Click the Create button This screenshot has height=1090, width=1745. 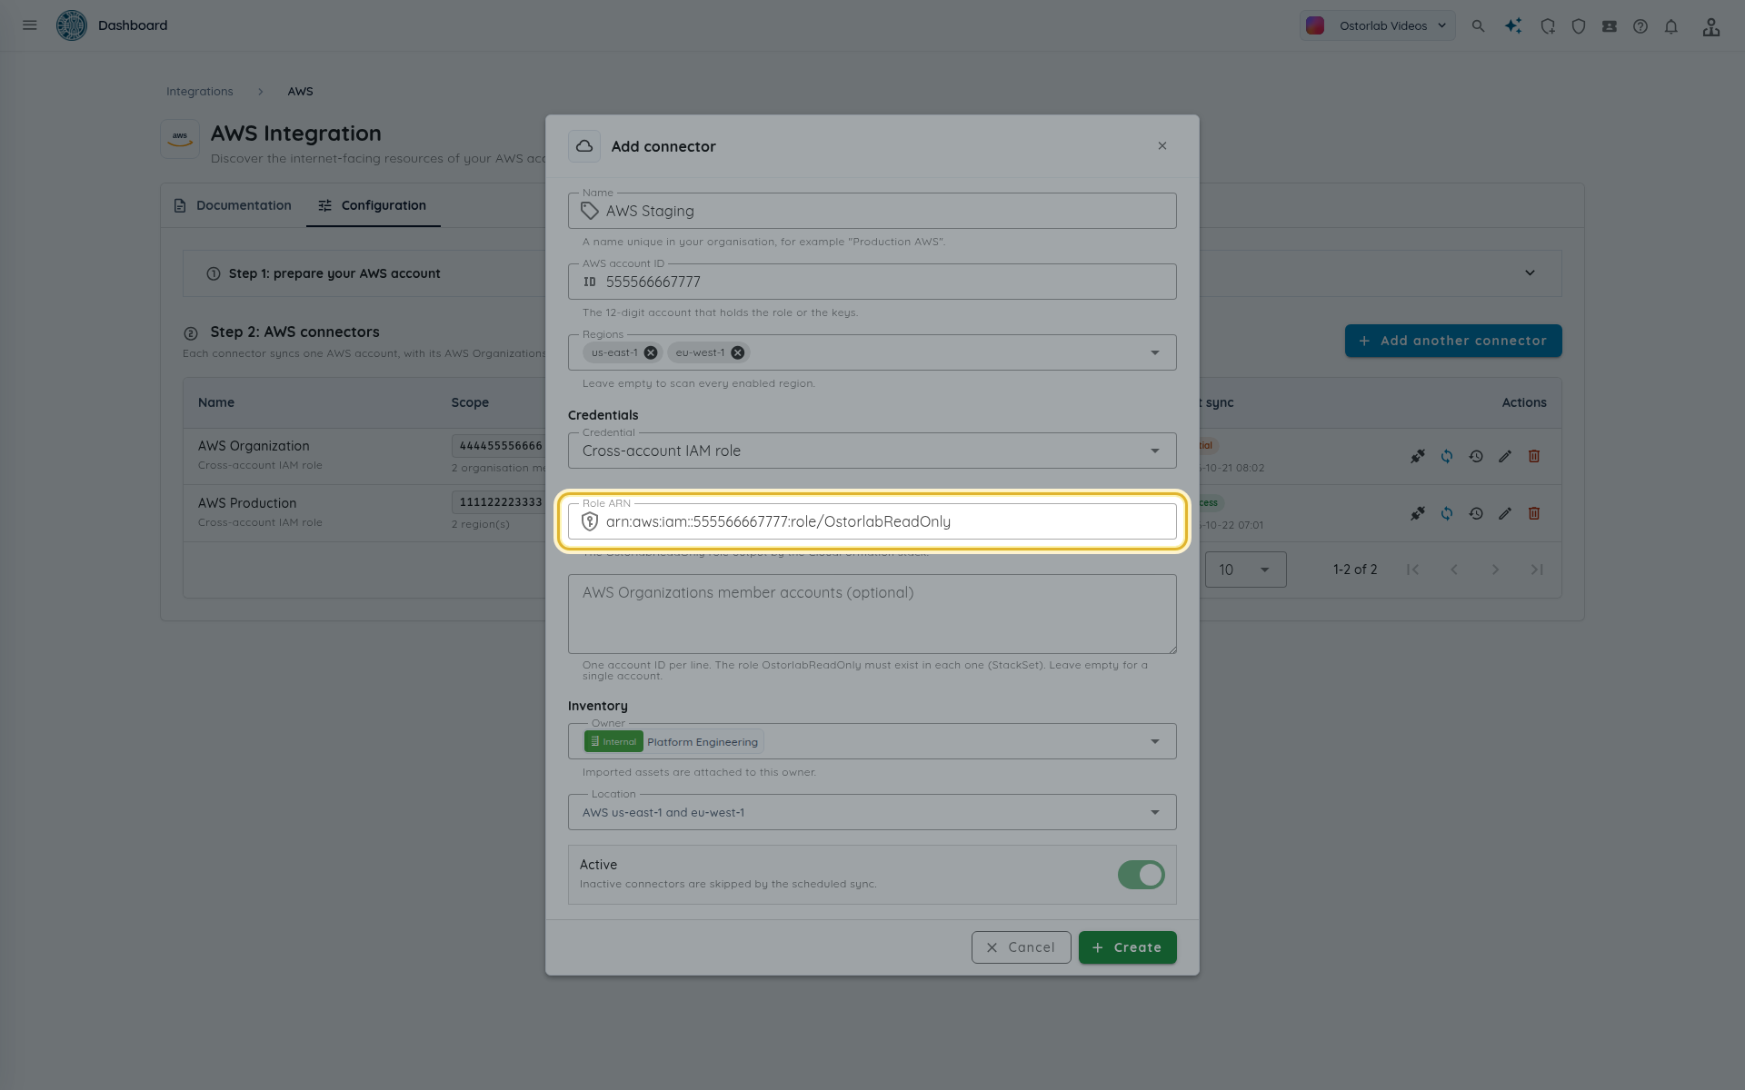click(1127, 947)
